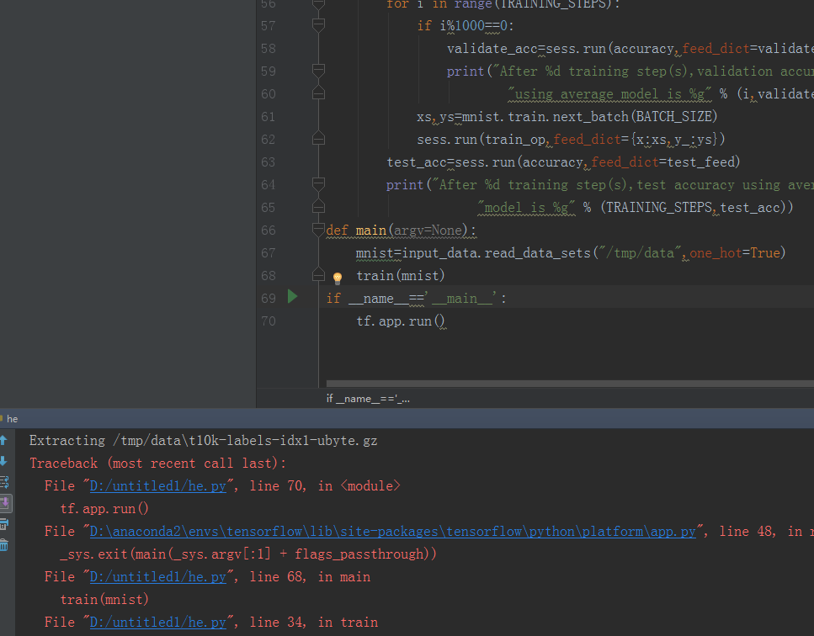Screen dimensions: 814x636
Task: Click the yellow lightbulb hint on line 68
Action: click(x=338, y=278)
